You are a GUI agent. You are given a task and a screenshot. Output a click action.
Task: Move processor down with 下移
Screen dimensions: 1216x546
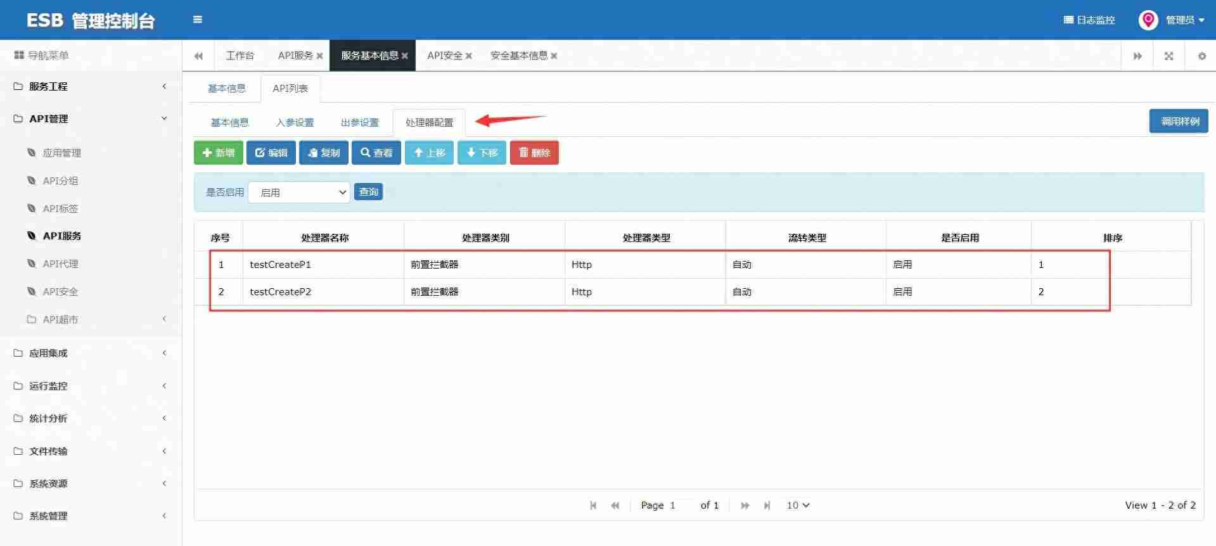(x=482, y=153)
